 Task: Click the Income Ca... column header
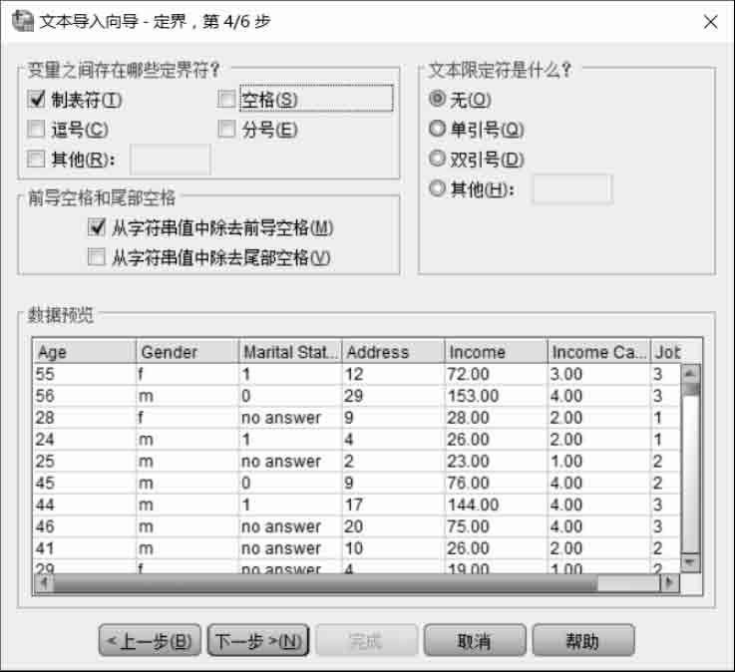(x=599, y=352)
